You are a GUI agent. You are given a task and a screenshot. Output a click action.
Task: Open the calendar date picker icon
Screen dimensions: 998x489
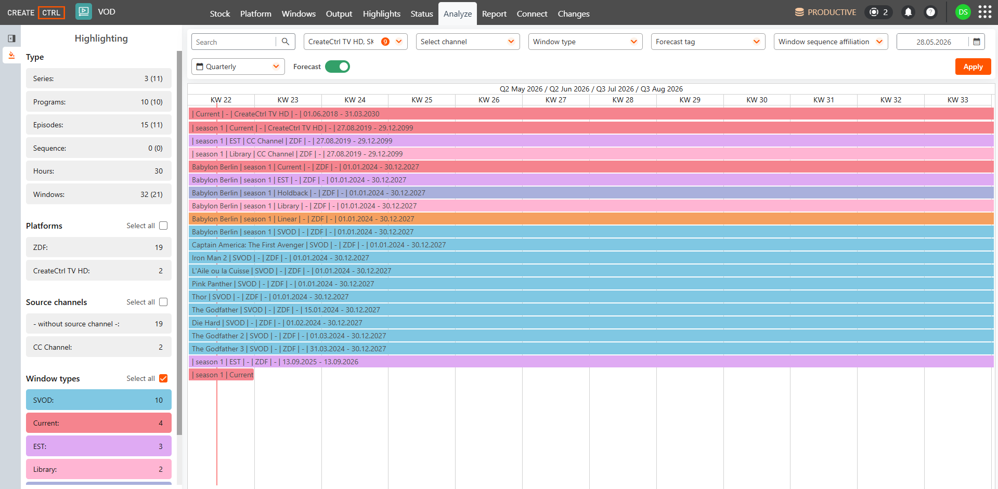coord(977,42)
